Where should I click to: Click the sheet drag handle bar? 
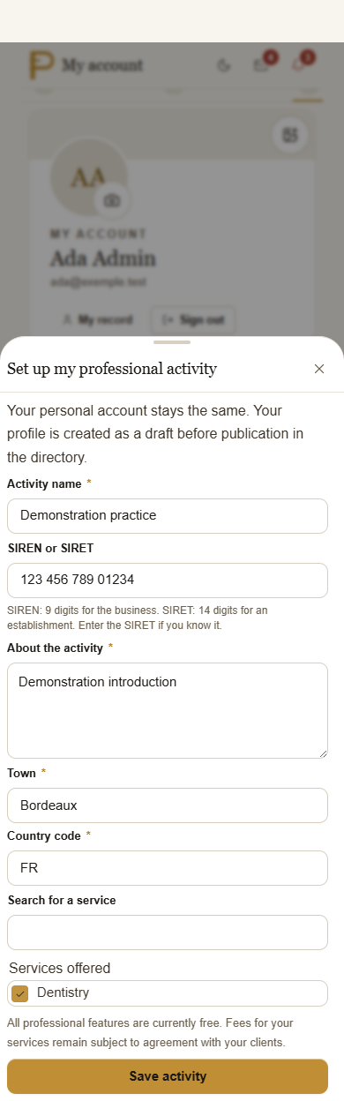(x=172, y=341)
